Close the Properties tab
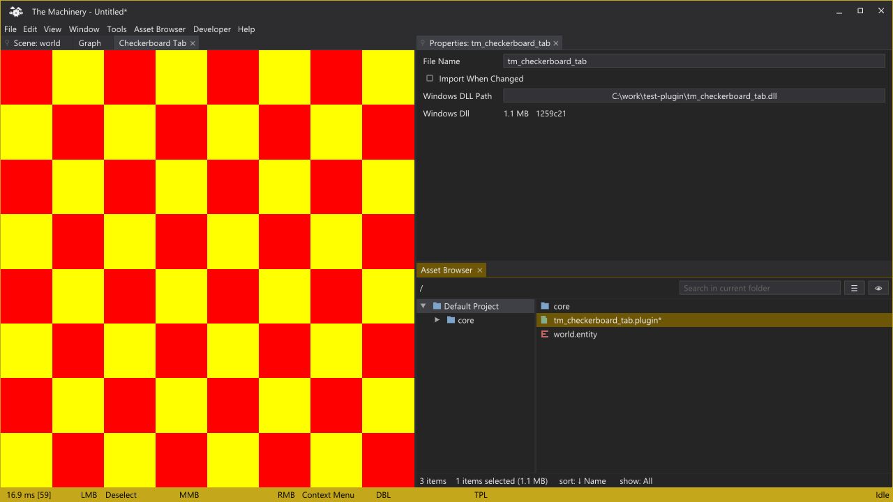The width and height of the screenshot is (893, 502). pos(556,43)
